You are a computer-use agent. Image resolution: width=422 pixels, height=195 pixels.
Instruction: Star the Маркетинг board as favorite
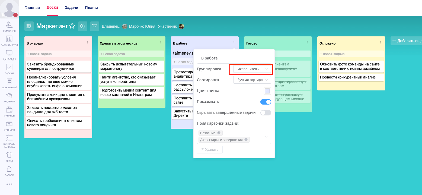72,26
